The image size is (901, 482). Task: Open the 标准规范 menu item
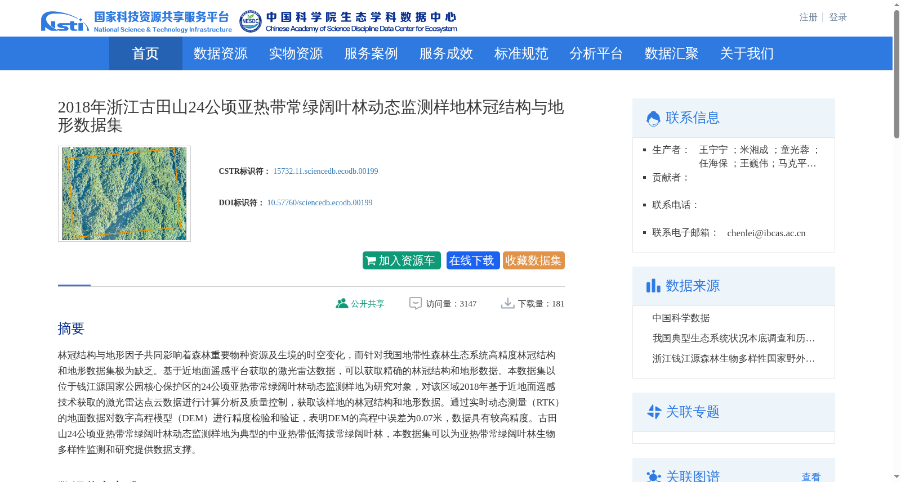tap(521, 53)
